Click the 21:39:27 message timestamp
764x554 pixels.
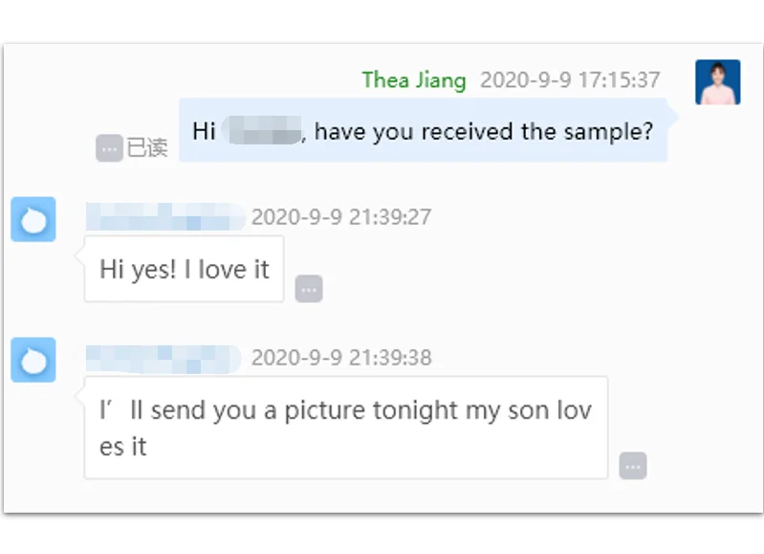pos(341,217)
